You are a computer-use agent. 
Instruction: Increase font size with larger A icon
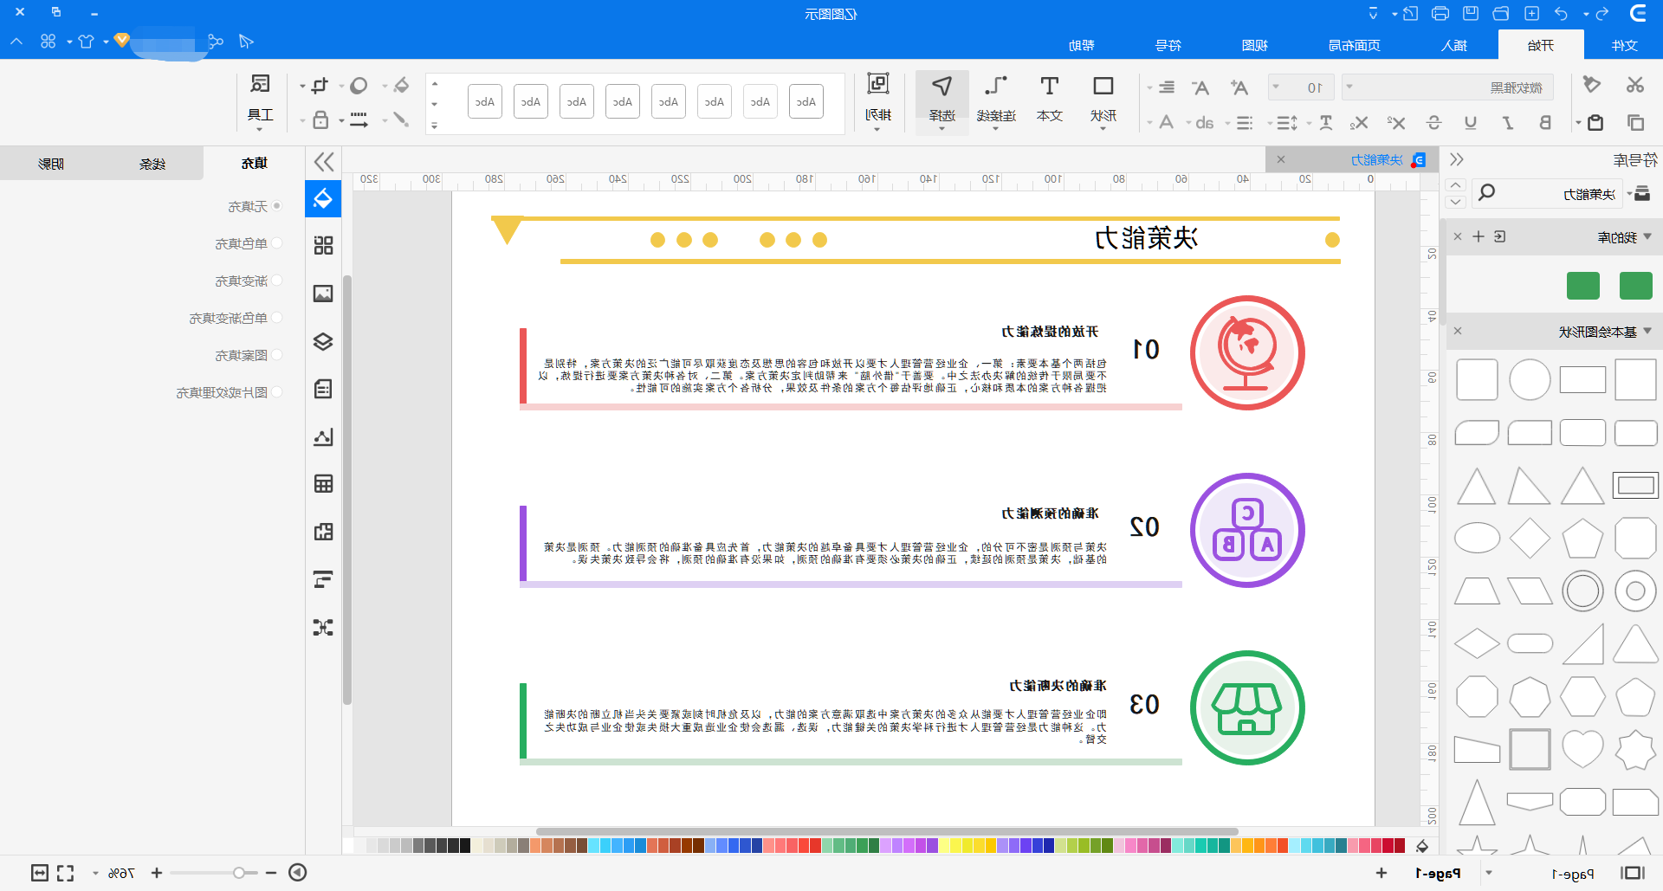tap(1239, 87)
